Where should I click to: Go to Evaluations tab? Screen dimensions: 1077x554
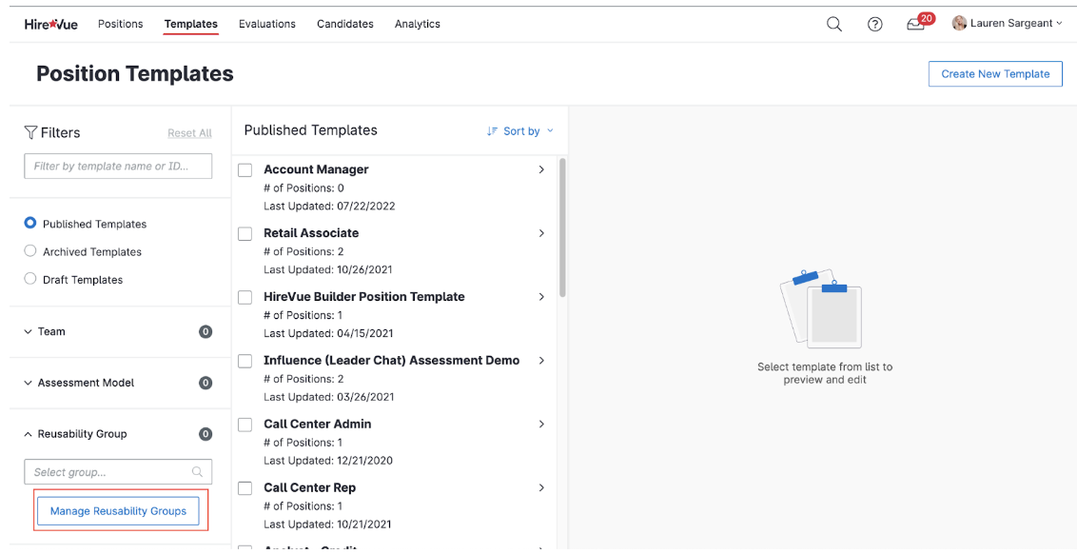(267, 24)
